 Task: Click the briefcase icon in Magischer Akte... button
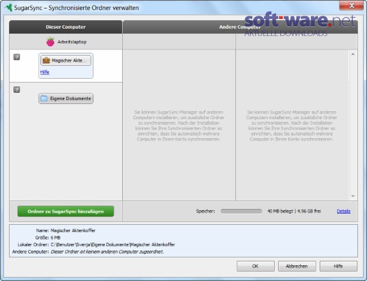point(46,61)
